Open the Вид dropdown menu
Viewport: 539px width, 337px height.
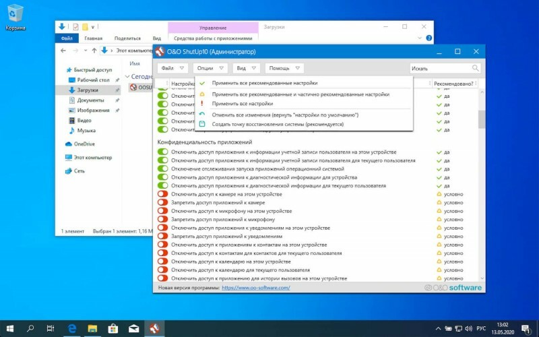(246, 68)
